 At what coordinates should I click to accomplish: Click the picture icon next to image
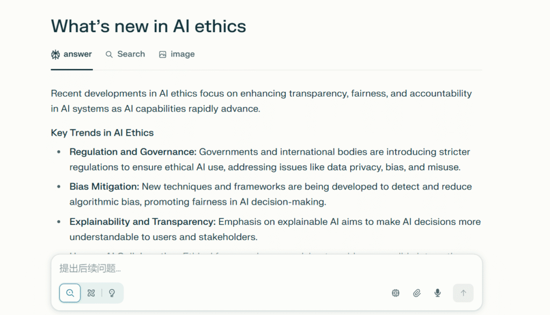pos(163,54)
